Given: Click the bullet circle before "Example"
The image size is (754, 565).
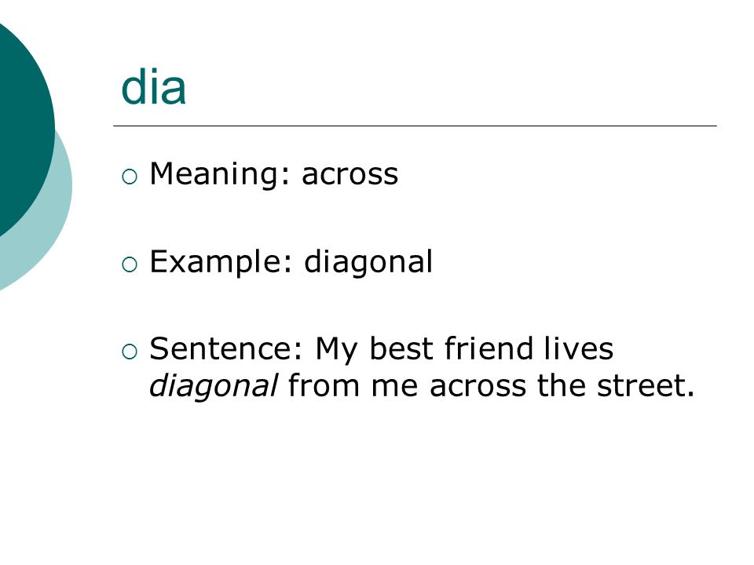Looking at the screenshot, I should coord(130,264).
